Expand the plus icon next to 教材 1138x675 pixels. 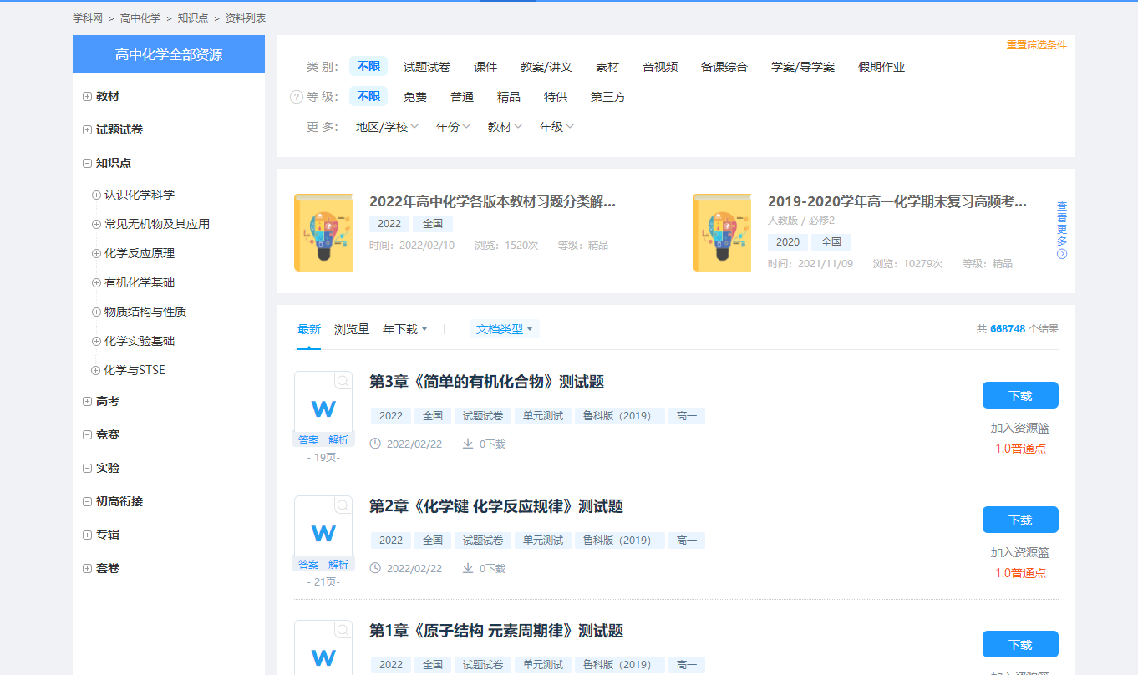point(88,97)
